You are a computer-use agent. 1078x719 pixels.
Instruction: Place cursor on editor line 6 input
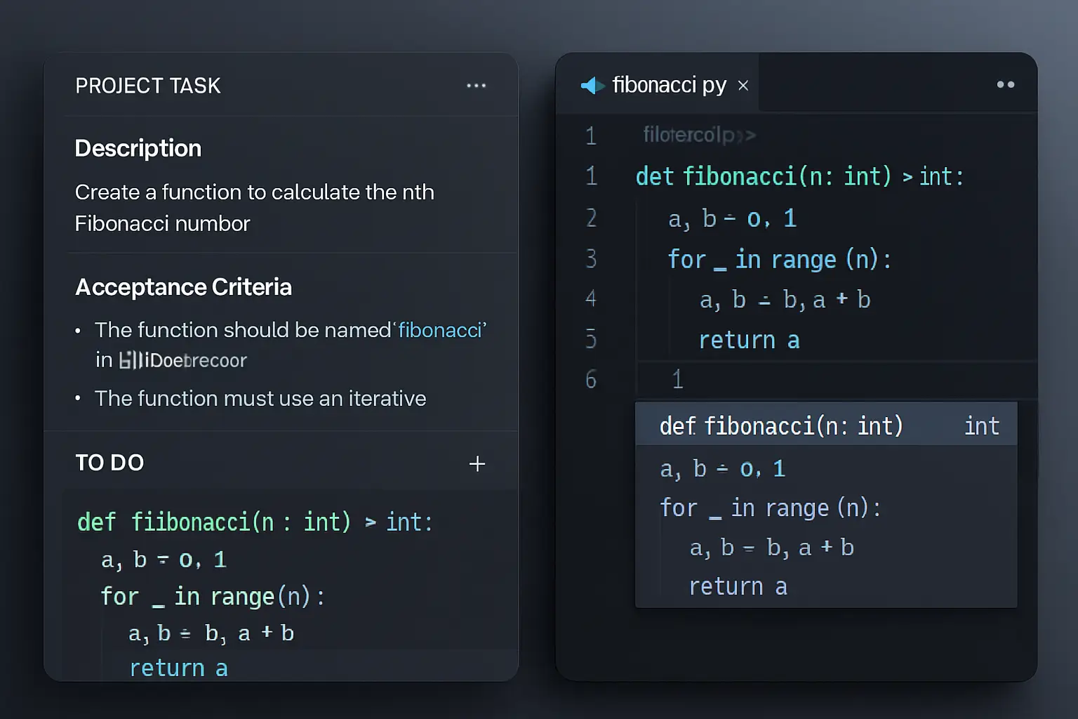[837, 380]
